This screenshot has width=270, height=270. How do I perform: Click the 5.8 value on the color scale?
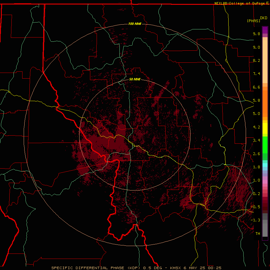tap(256, 100)
